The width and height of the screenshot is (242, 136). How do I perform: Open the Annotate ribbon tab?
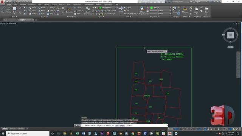[23, 5]
